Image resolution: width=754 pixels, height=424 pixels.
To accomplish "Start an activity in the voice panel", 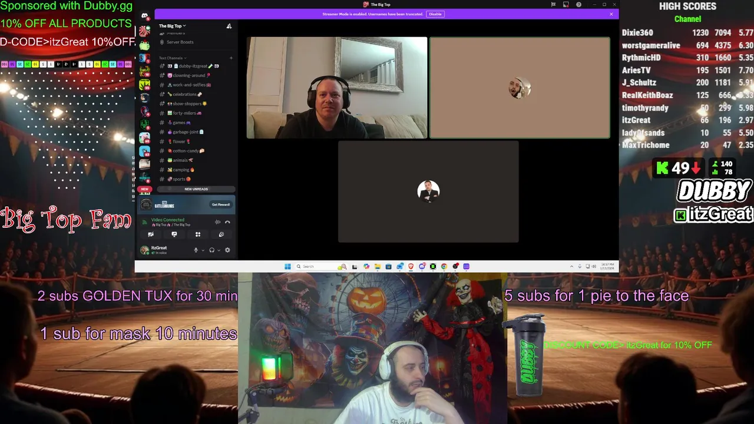I will (x=198, y=234).
